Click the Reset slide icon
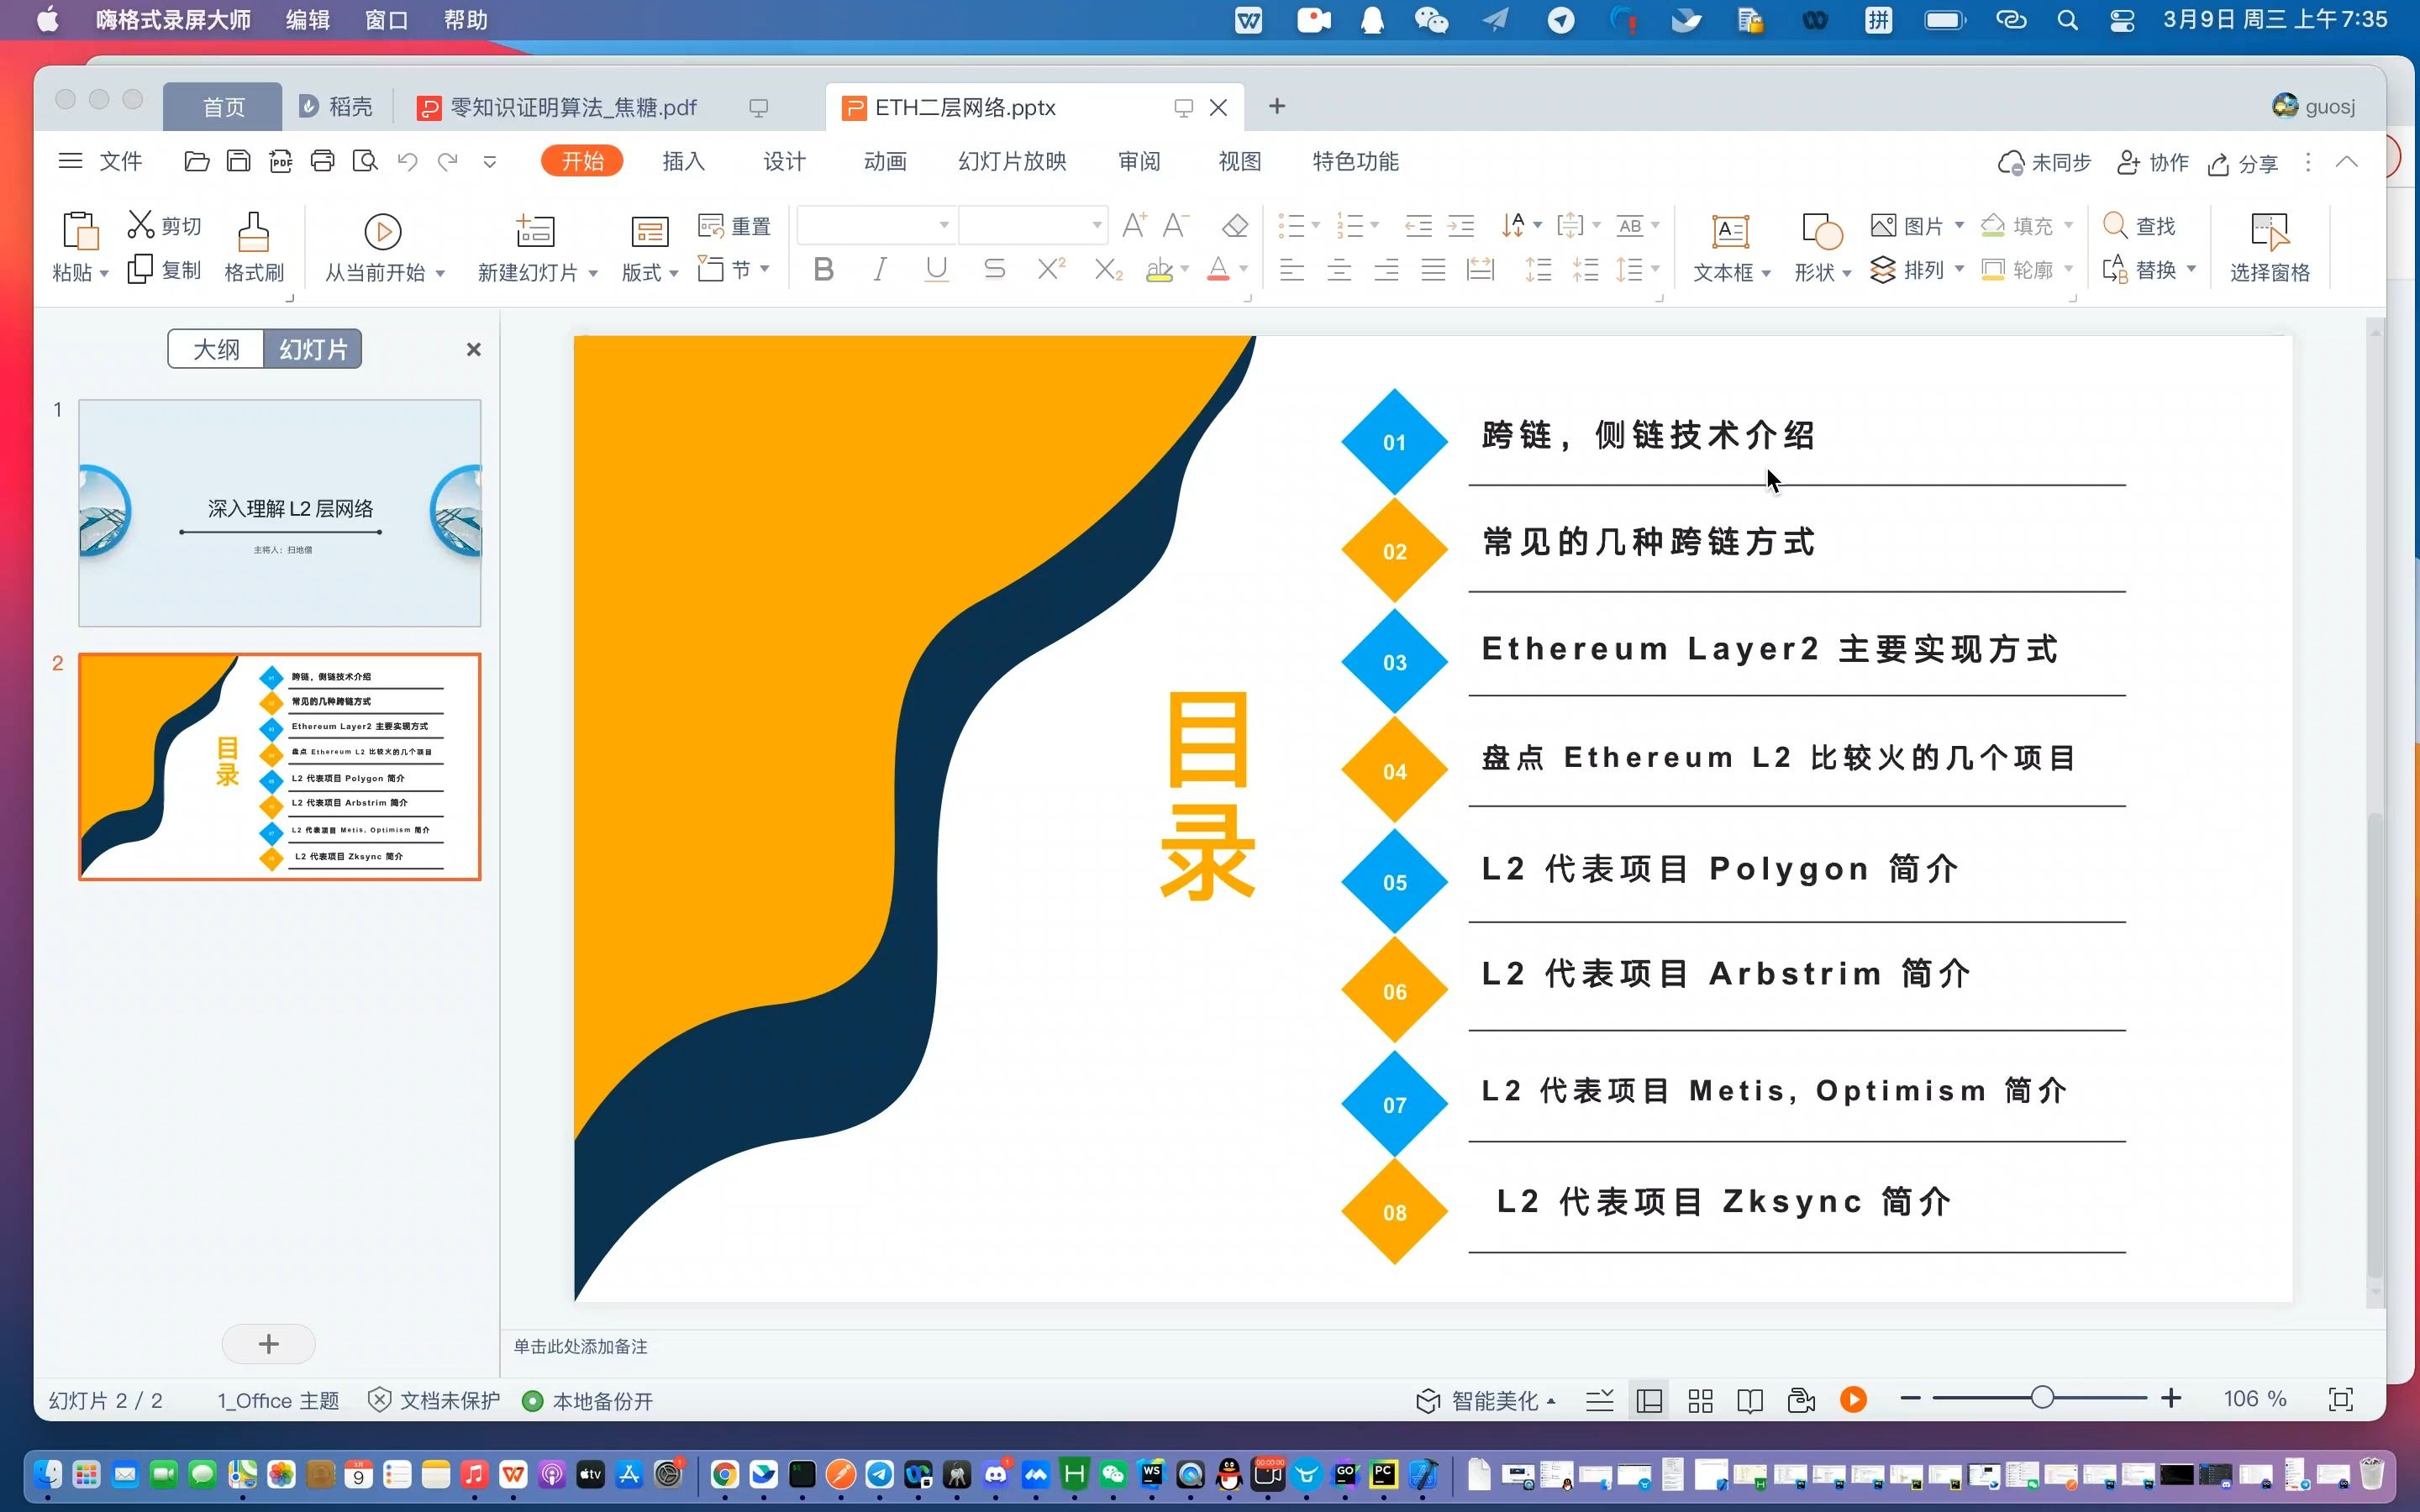2420x1512 pixels. (735, 226)
